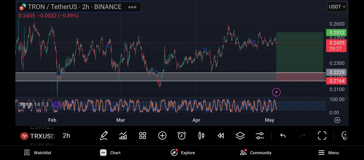Tap the May date label on time axis

click(269, 120)
